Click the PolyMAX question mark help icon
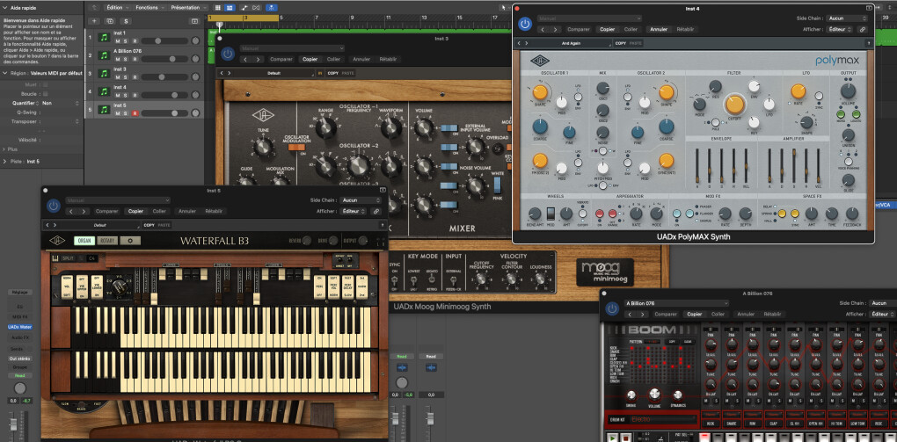 coord(869,43)
